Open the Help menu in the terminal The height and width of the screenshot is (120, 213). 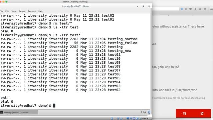[x=41, y=11]
